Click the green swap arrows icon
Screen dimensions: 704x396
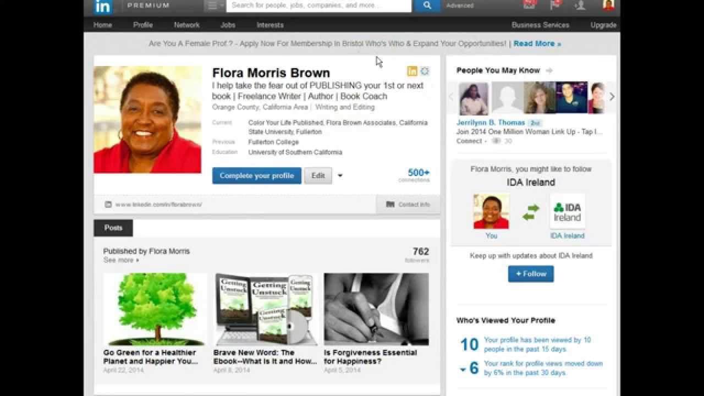point(531,212)
